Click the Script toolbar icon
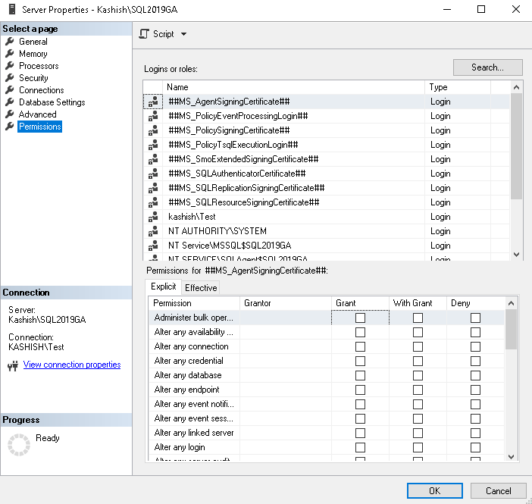This screenshot has width=532, height=504. [x=144, y=34]
